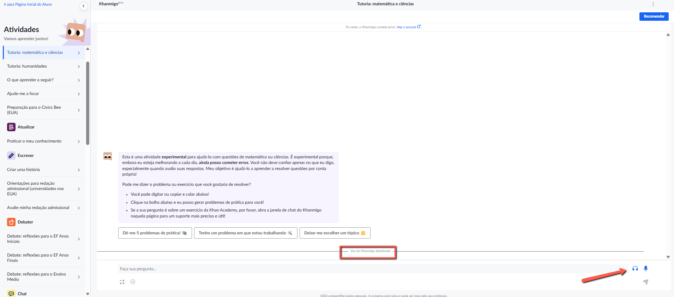Click the Chat section icon

point(11,293)
